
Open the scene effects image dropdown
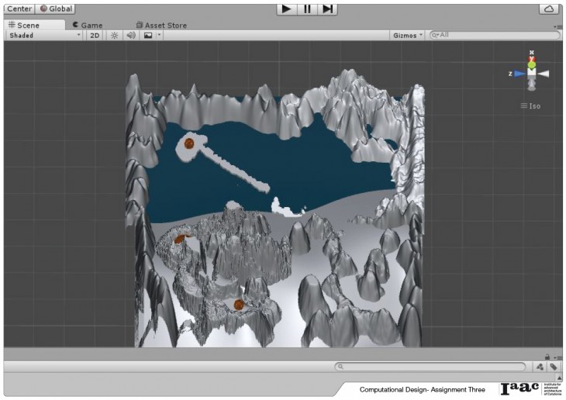151,35
